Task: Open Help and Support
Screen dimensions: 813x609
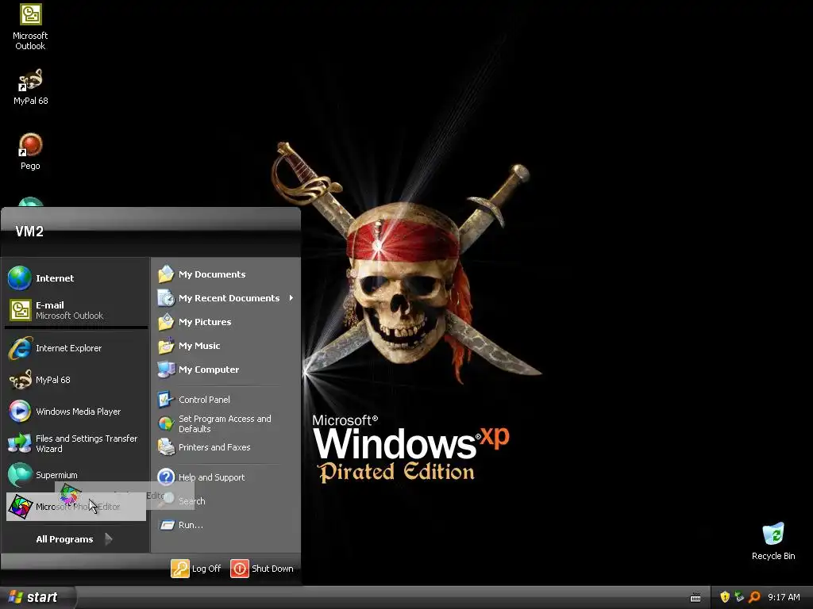Action: (x=225, y=477)
